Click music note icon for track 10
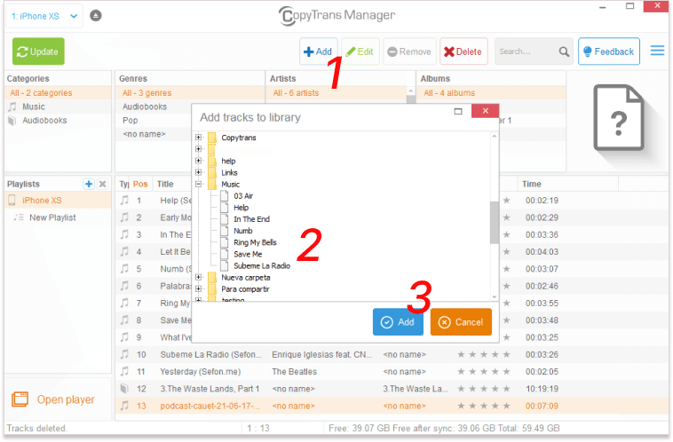The height and width of the screenshot is (442, 673). coord(124,354)
